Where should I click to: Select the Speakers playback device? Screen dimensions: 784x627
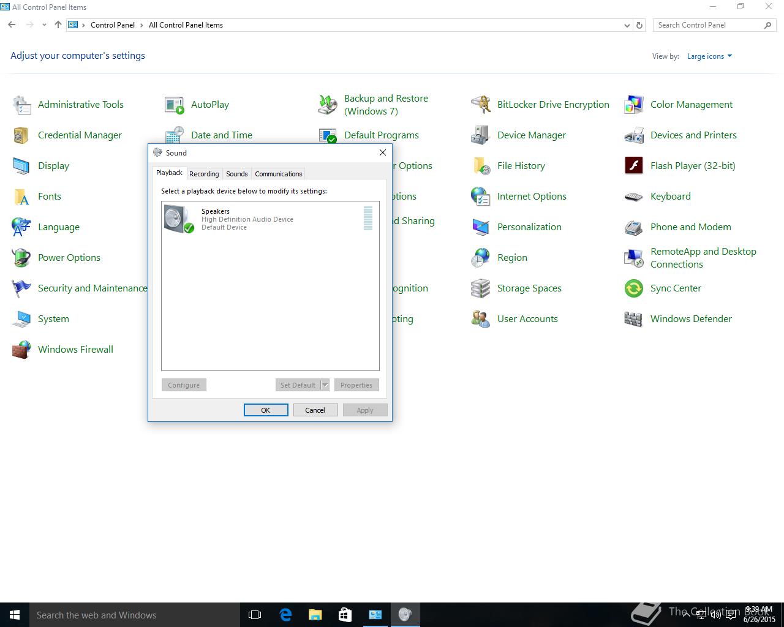pyautogui.click(x=270, y=219)
